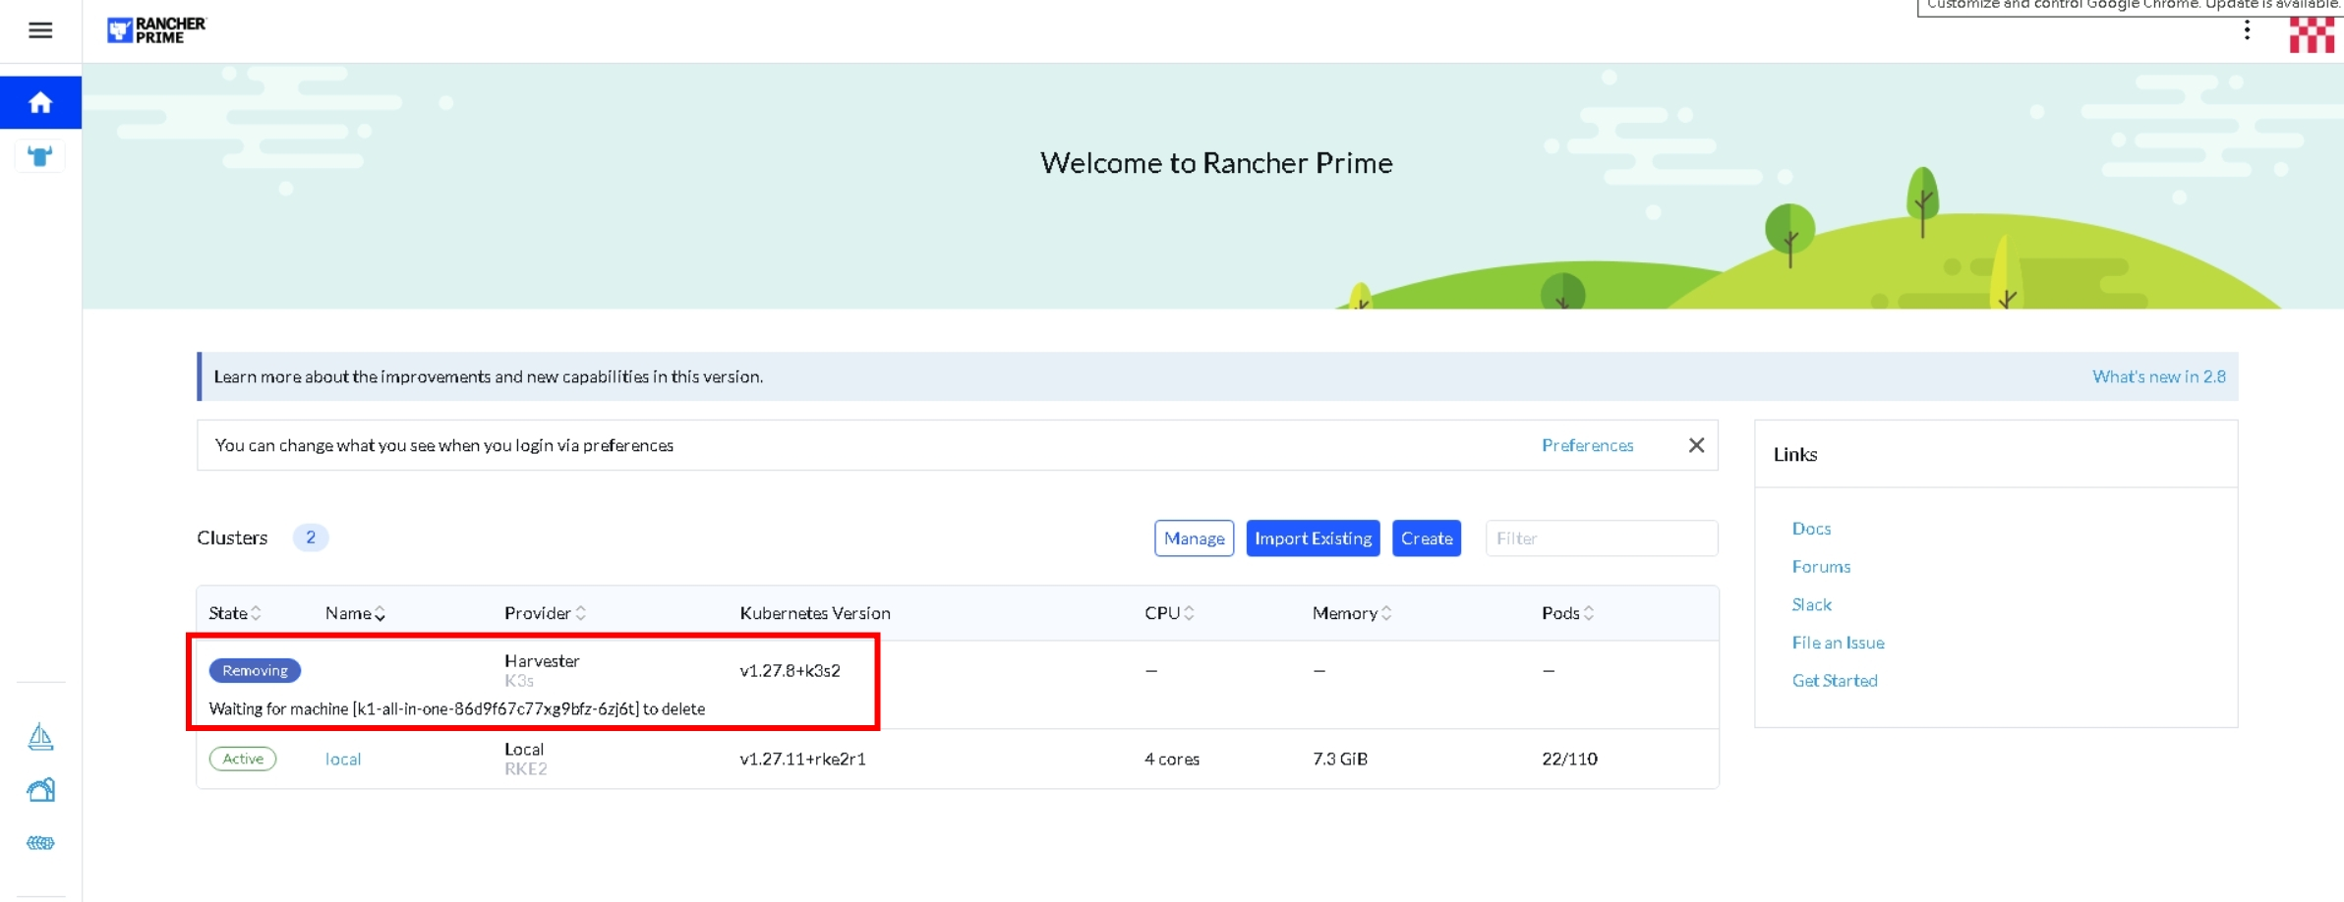Click the Removing state badge
Viewport: 2344px width, 902px height.
tap(255, 670)
